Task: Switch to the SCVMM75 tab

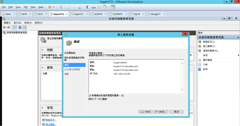Action: (x=118, y=14)
